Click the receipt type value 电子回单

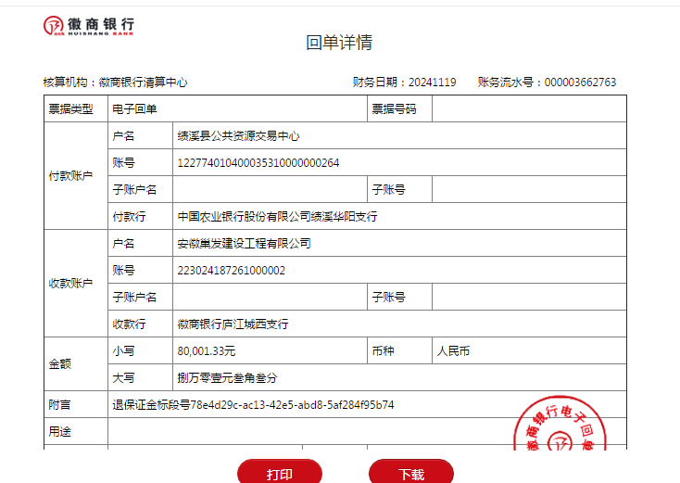coord(134,109)
